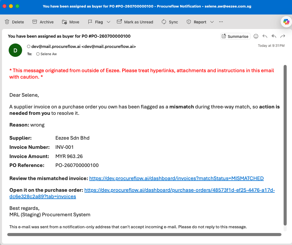
Task: Click the PO reference PO-260700000100 value
Action: coord(77,165)
